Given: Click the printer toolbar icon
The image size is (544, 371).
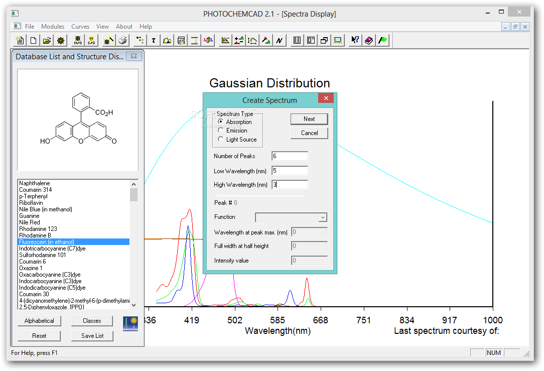Looking at the screenshot, I should click(x=122, y=40).
